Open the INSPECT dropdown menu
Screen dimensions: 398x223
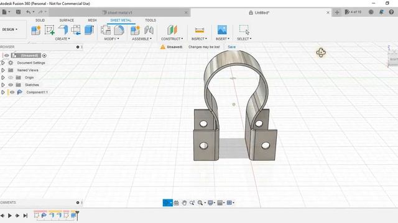click(x=199, y=38)
